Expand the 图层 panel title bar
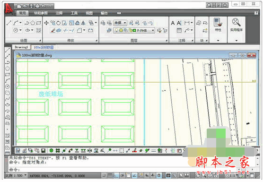Screen dimensions: 263x182 pos(134,40)
